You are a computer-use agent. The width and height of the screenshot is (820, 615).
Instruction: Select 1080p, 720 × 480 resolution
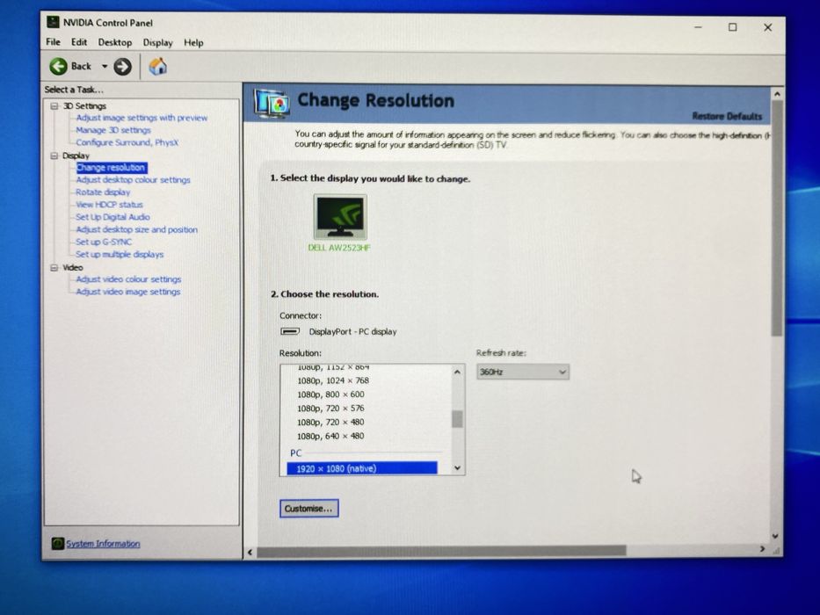click(x=330, y=422)
